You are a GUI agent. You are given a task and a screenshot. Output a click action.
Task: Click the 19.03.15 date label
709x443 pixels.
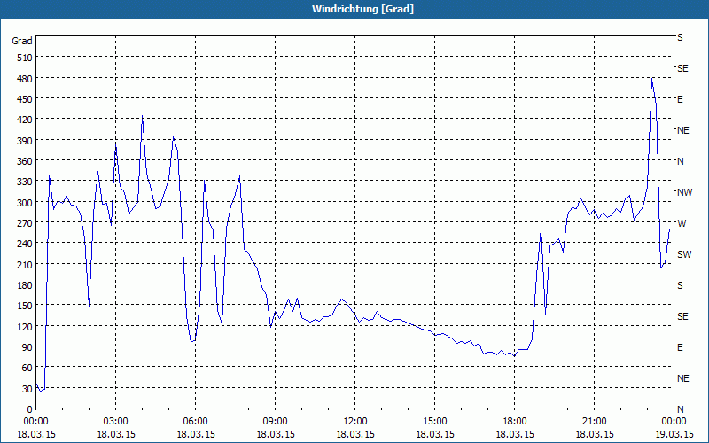coord(674,434)
